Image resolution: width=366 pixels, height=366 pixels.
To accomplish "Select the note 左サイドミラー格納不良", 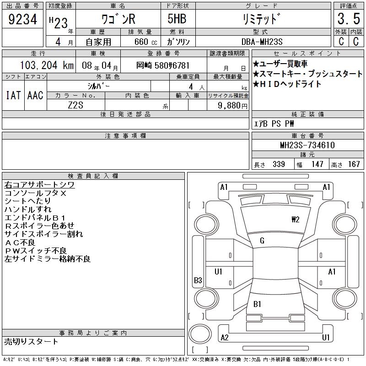I will coord(48,259).
